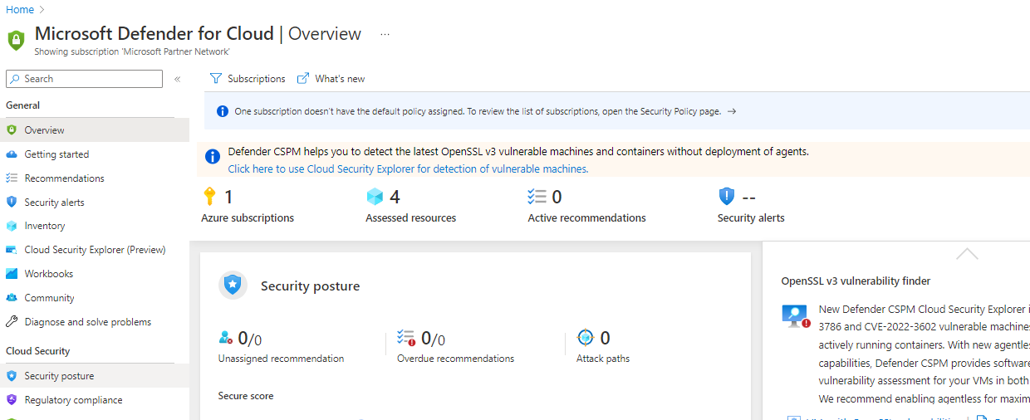The image size is (1030, 420).
Task: Click the Inventory cube icon in sidebar
Action: coord(12,226)
